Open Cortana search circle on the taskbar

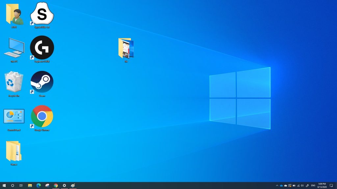13,186
